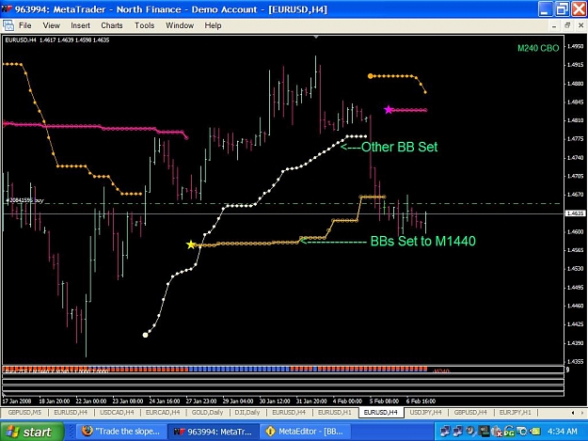Open the Window menu
This screenshot has width=588, height=441.
pos(180,25)
